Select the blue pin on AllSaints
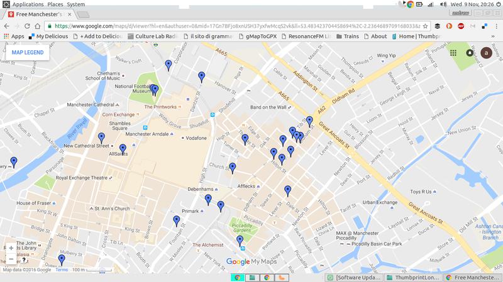The height and width of the screenshot is (282, 503). click(123, 150)
